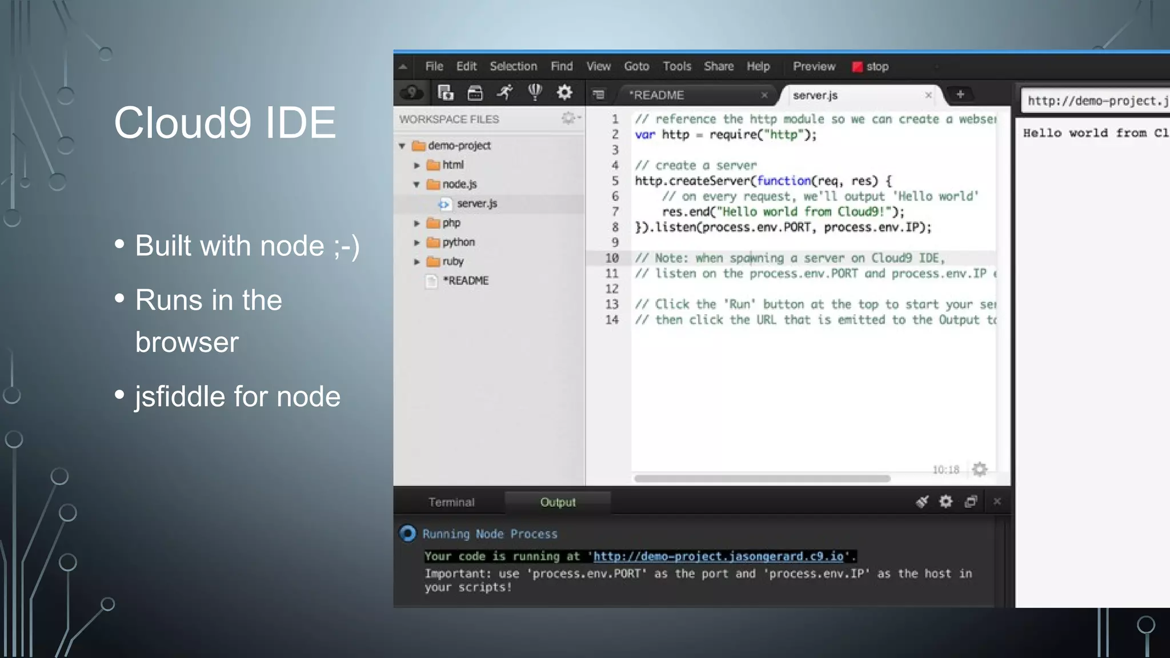
Task: Close the output panel
Action: [x=997, y=501]
